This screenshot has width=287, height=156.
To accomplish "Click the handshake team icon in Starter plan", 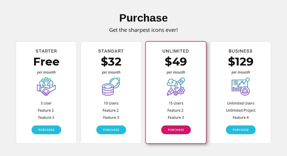I will [x=46, y=86].
